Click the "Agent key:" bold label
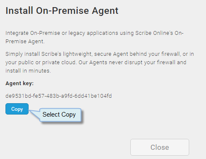The height and width of the screenshot is (159, 206). (x=19, y=83)
